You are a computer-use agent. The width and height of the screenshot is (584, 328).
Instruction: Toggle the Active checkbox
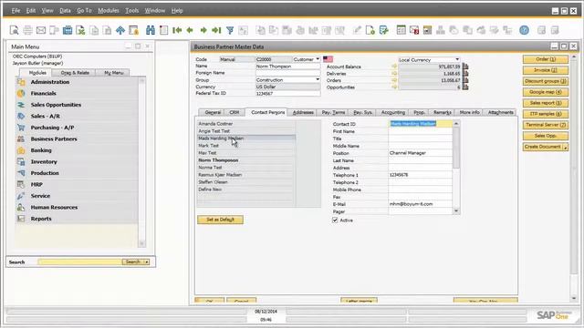point(335,220)
